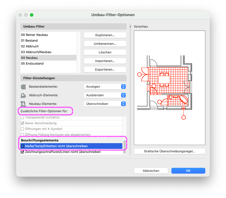Select the 02 Abbruch filter
The height and width of the screenshot is (198, 226).
coord(48,46)
